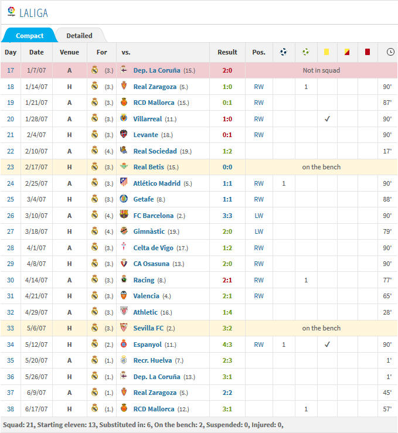
Task: Click the Sevilla FC team link
Action: pyautogui.click(x=149, y=328)
